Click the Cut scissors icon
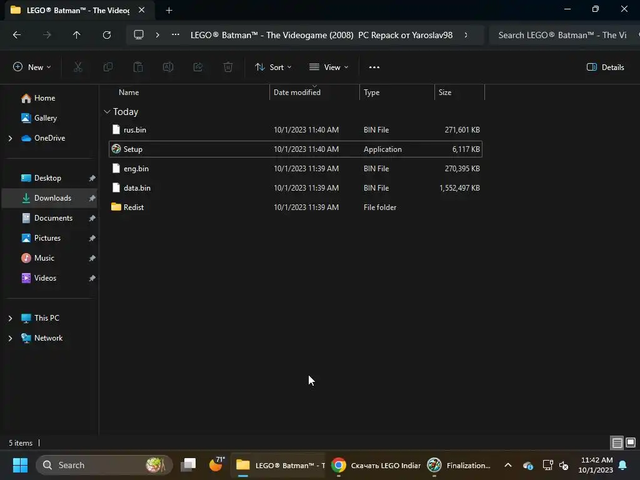This screenshot has width=640, height=480. (77, 67)
